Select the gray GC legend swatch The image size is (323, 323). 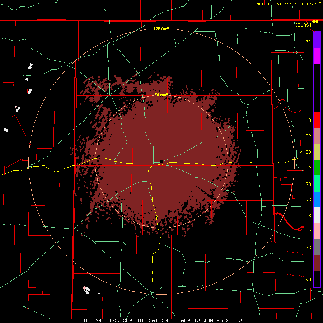point(317,247)
